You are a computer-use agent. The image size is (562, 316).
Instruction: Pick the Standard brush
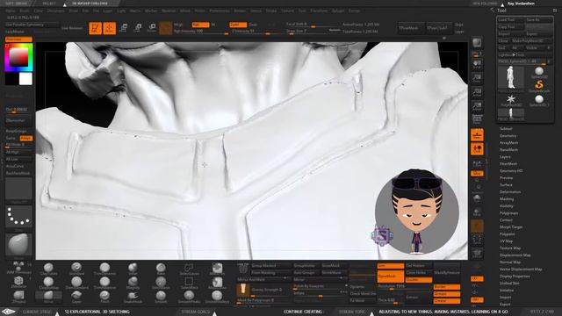pos(76,269)
